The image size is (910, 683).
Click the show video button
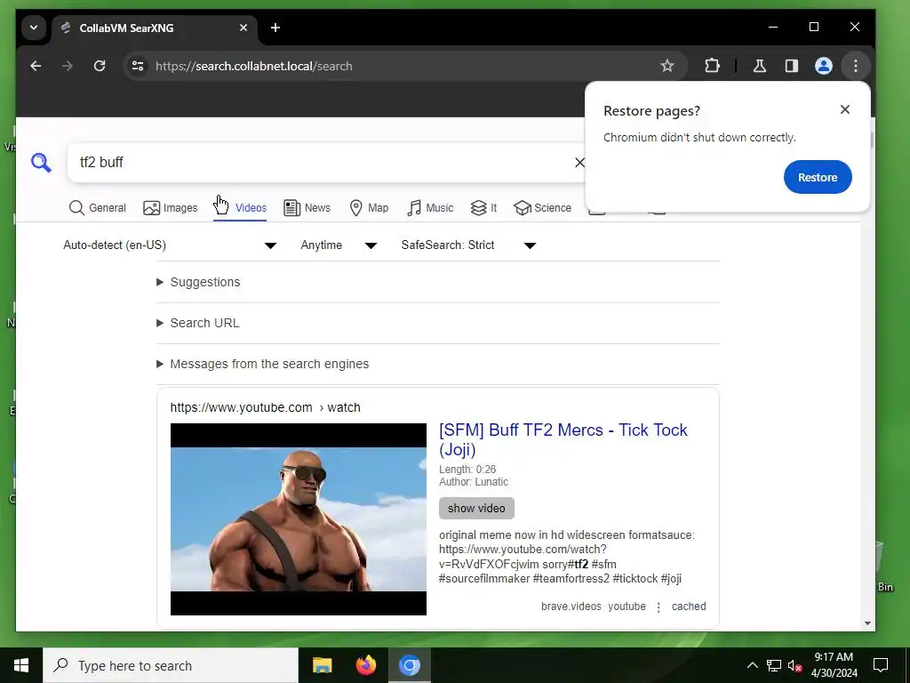click(x=476, y=508)
